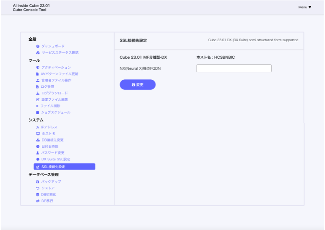Click the user icon next to パスワード変更
Viewport: 325px width, 230px height.
(38, 153)
